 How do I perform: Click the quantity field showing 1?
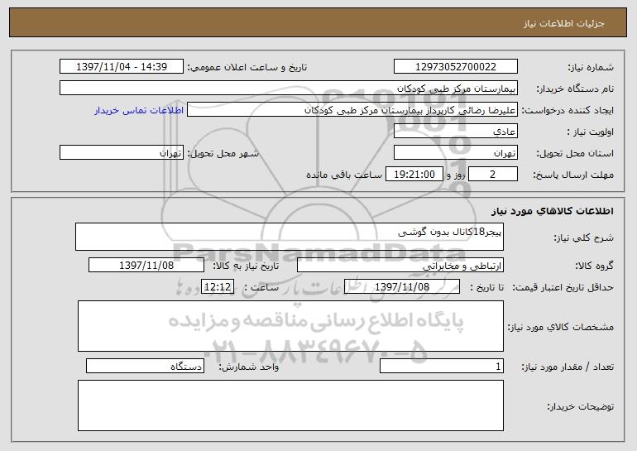[x=442, y=366]
